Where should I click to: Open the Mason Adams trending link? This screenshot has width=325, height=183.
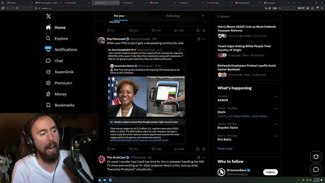pos(242,116)
